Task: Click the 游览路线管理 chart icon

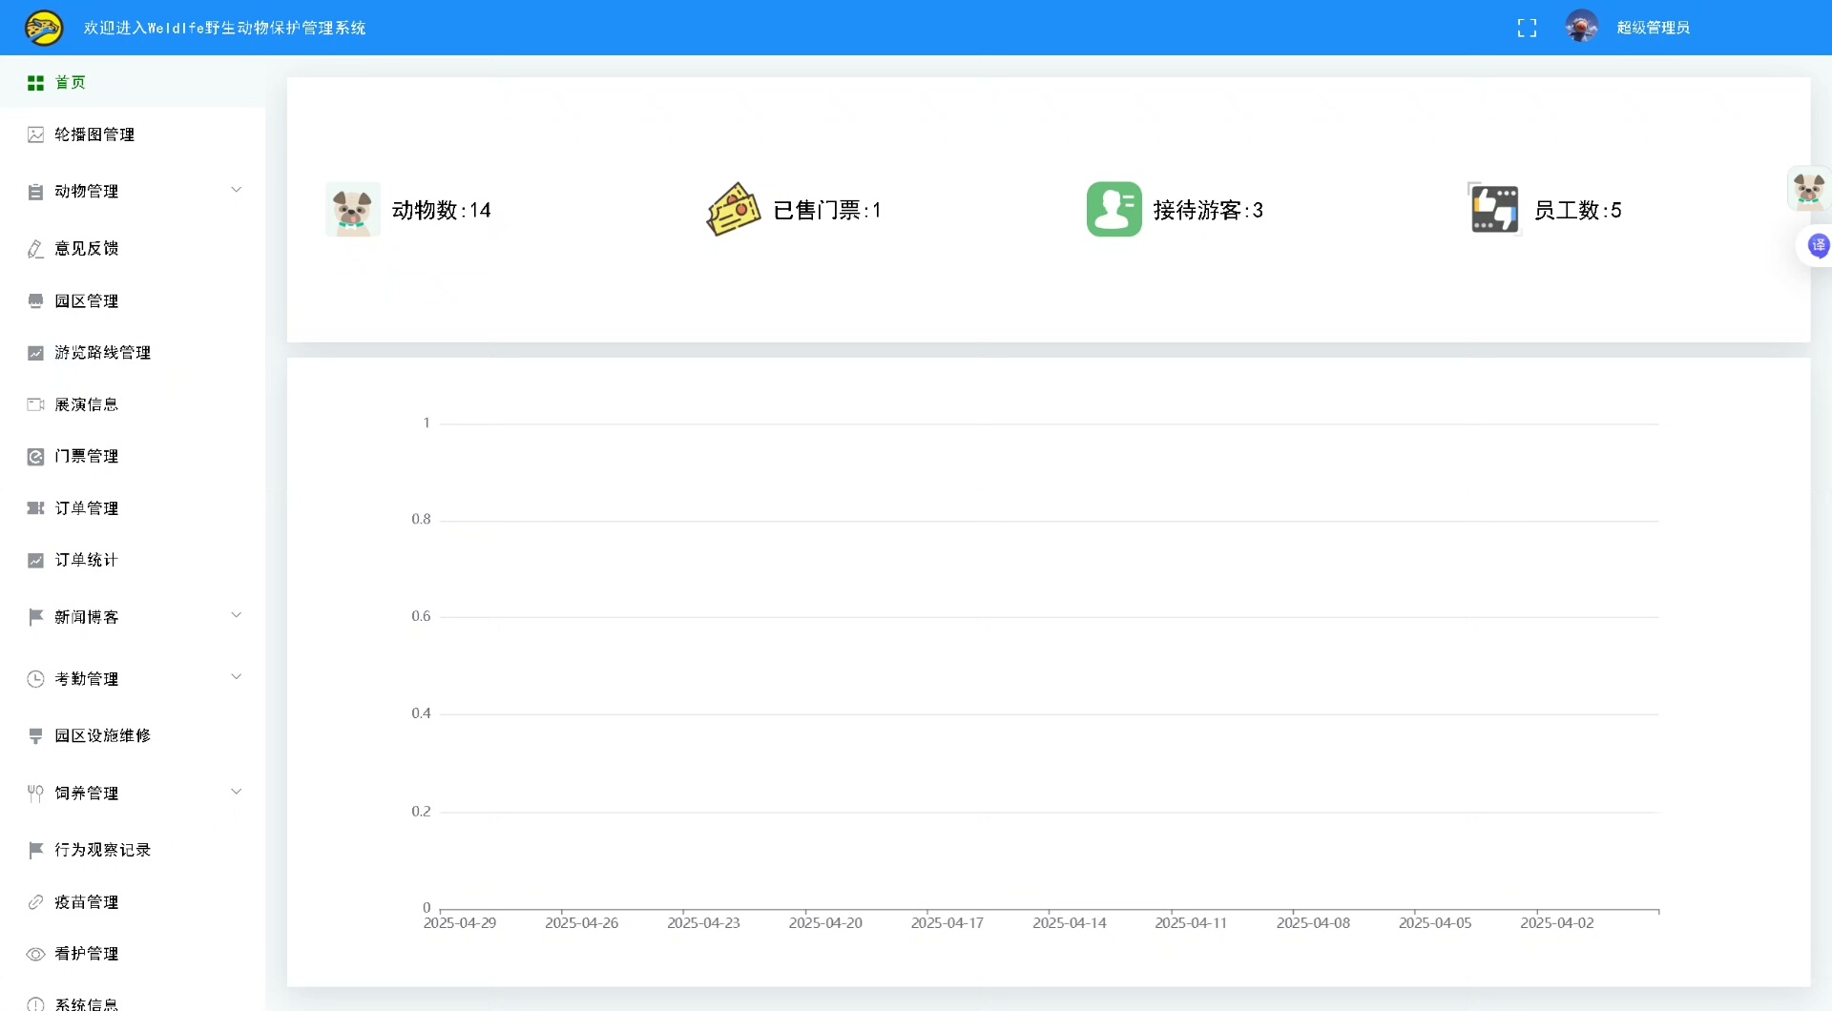Action: click(35, 353)
